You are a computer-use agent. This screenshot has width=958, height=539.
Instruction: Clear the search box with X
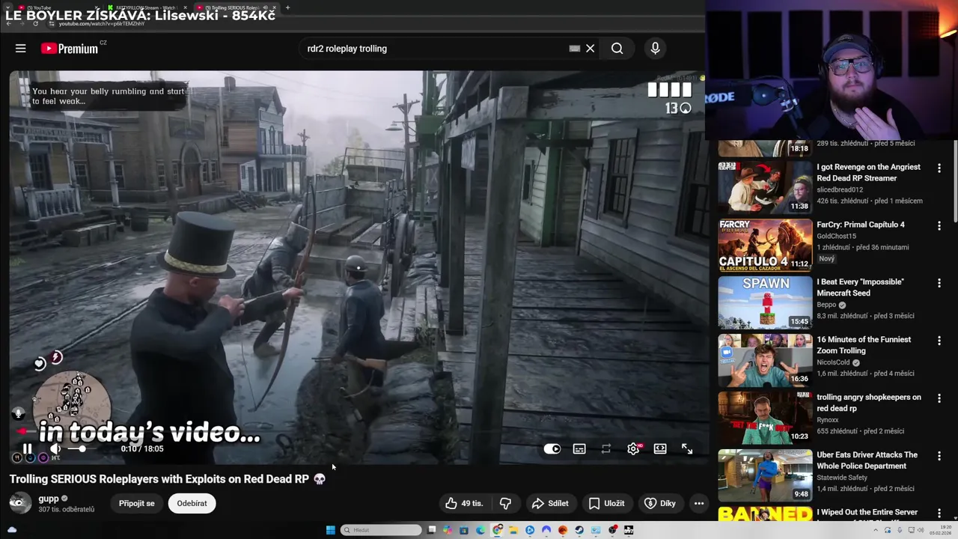click(590, 49)
